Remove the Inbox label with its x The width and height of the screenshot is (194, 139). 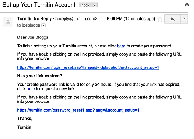(95, 5)
